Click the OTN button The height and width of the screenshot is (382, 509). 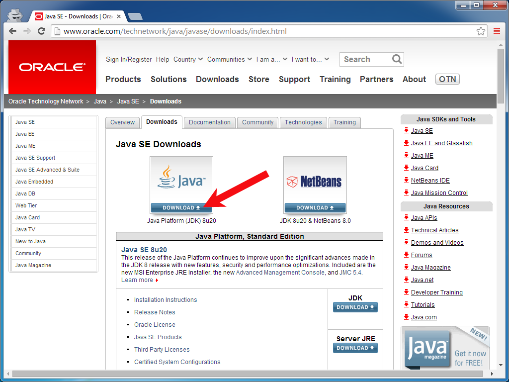tap(447, 79)
